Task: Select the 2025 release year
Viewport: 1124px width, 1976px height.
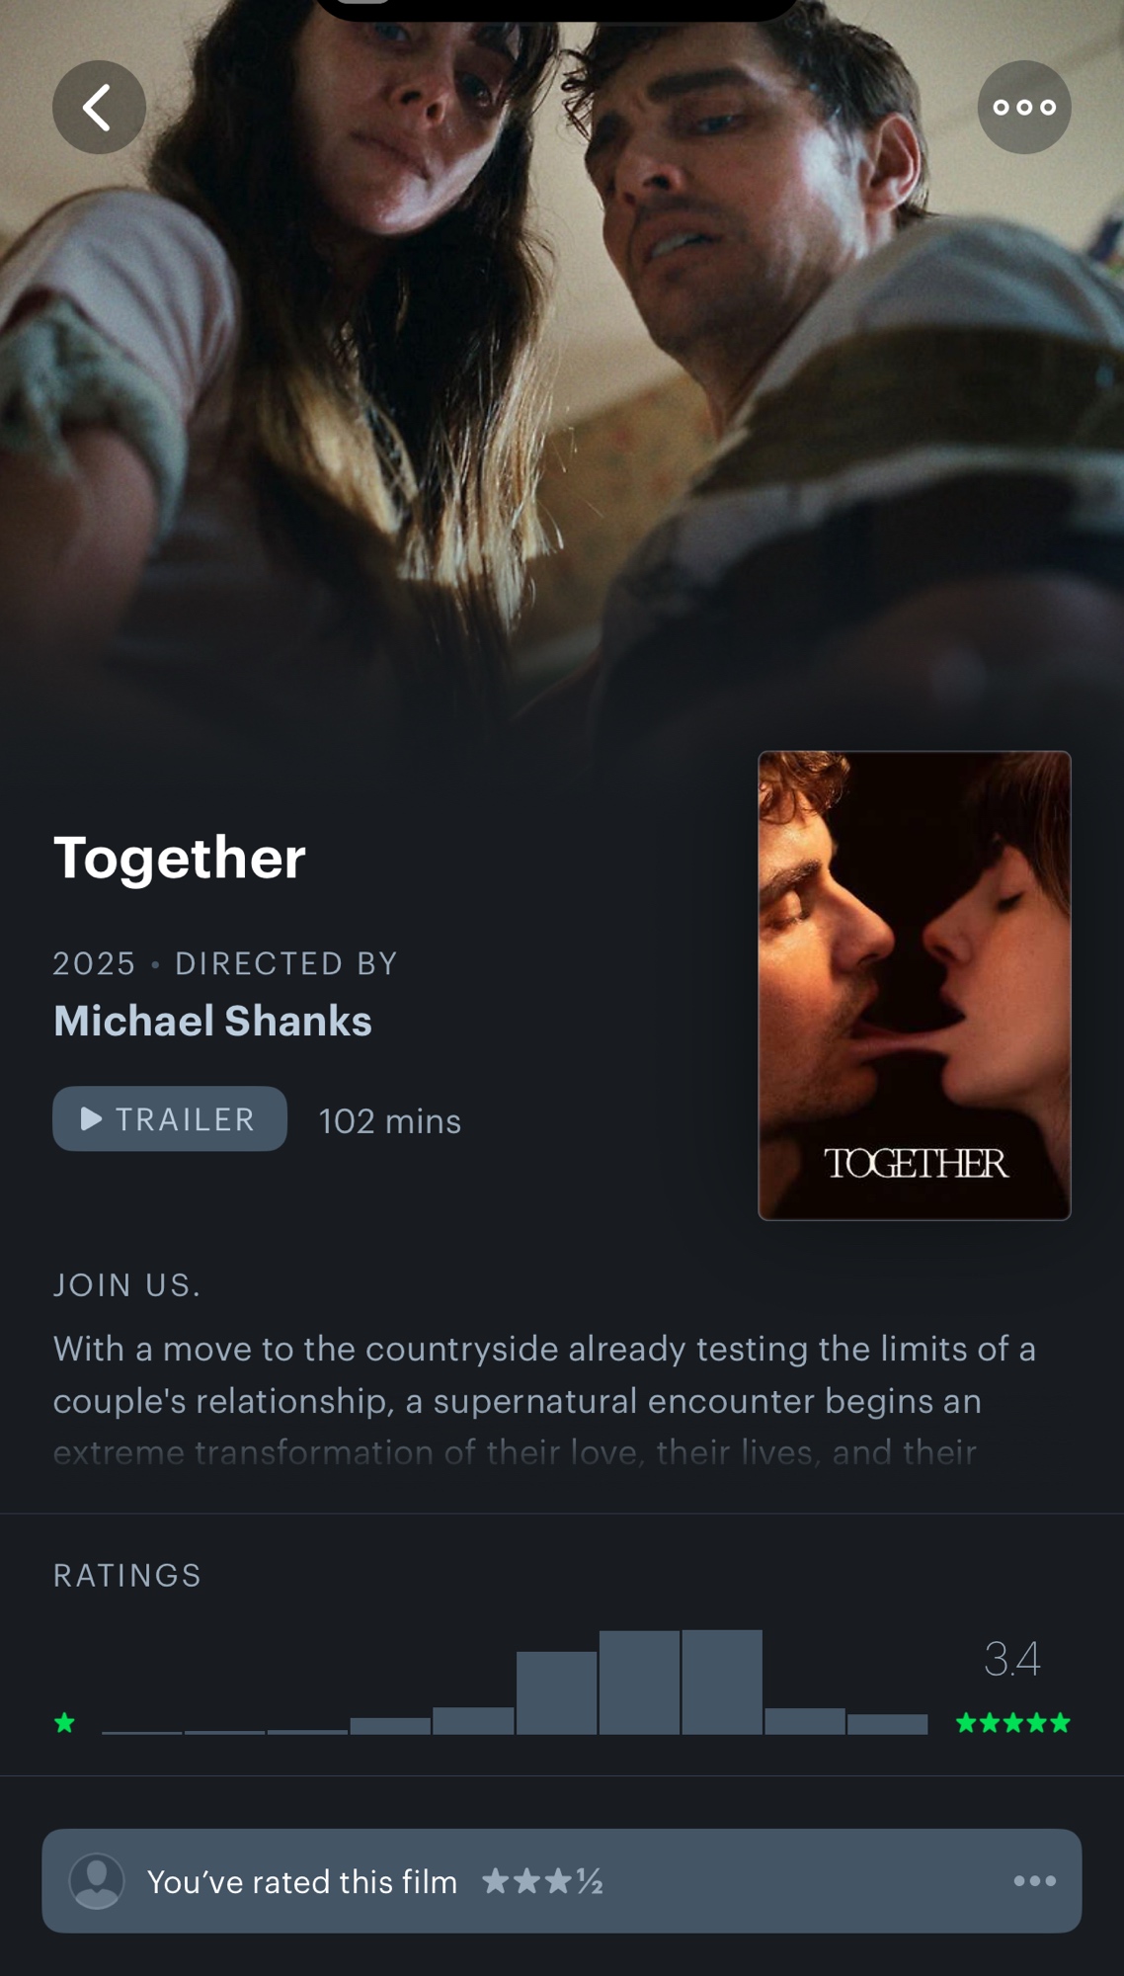Action: click(x=94, y=963)
